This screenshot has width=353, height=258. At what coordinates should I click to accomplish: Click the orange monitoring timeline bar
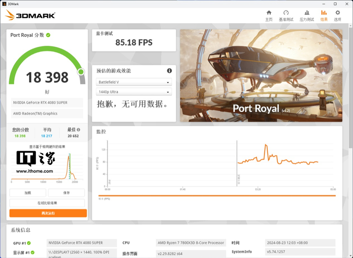click(x=217, y=196)
